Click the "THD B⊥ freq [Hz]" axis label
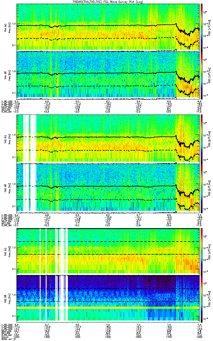This screenshot has height=341, width=213. pyautogui.click(x=7, y=139)
